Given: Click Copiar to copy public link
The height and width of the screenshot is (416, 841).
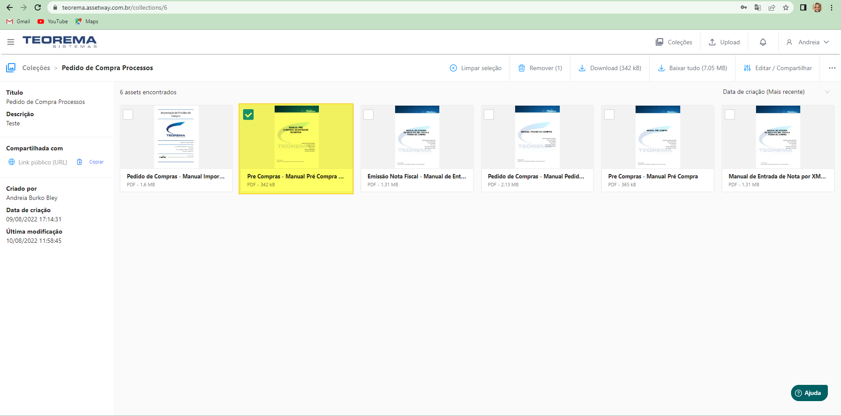Looking at the screenshot, I should [96, 162].
